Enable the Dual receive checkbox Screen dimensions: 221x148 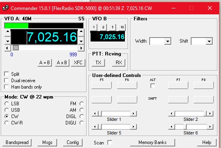[x=6, y=81]
